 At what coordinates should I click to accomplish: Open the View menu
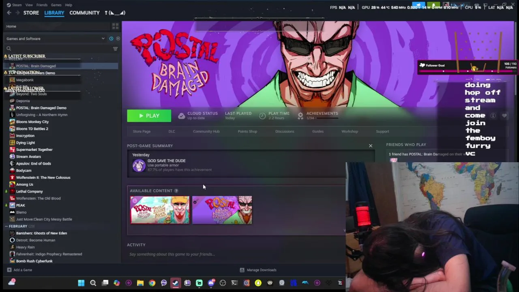(29, 5)
